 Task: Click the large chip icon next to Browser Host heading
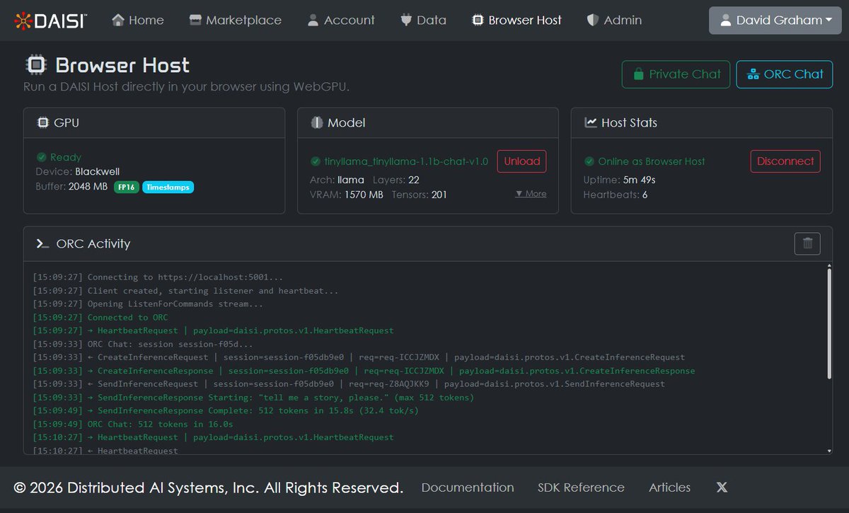tap(35, 65)
